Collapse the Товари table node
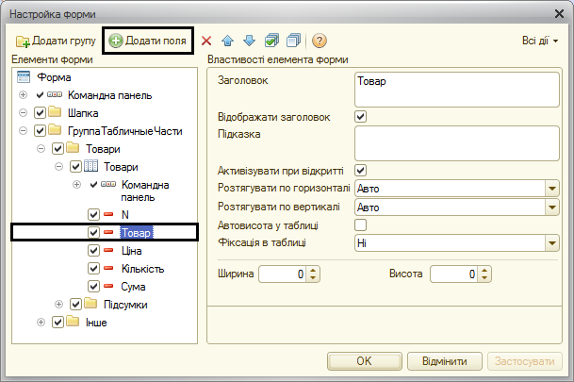This screenshot has width=574, height=382. pos(58,167)
